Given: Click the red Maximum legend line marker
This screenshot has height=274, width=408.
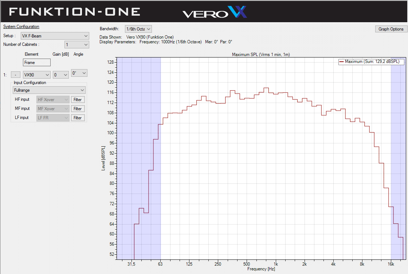Looking at the screenshot, I should tap(341, 62).
